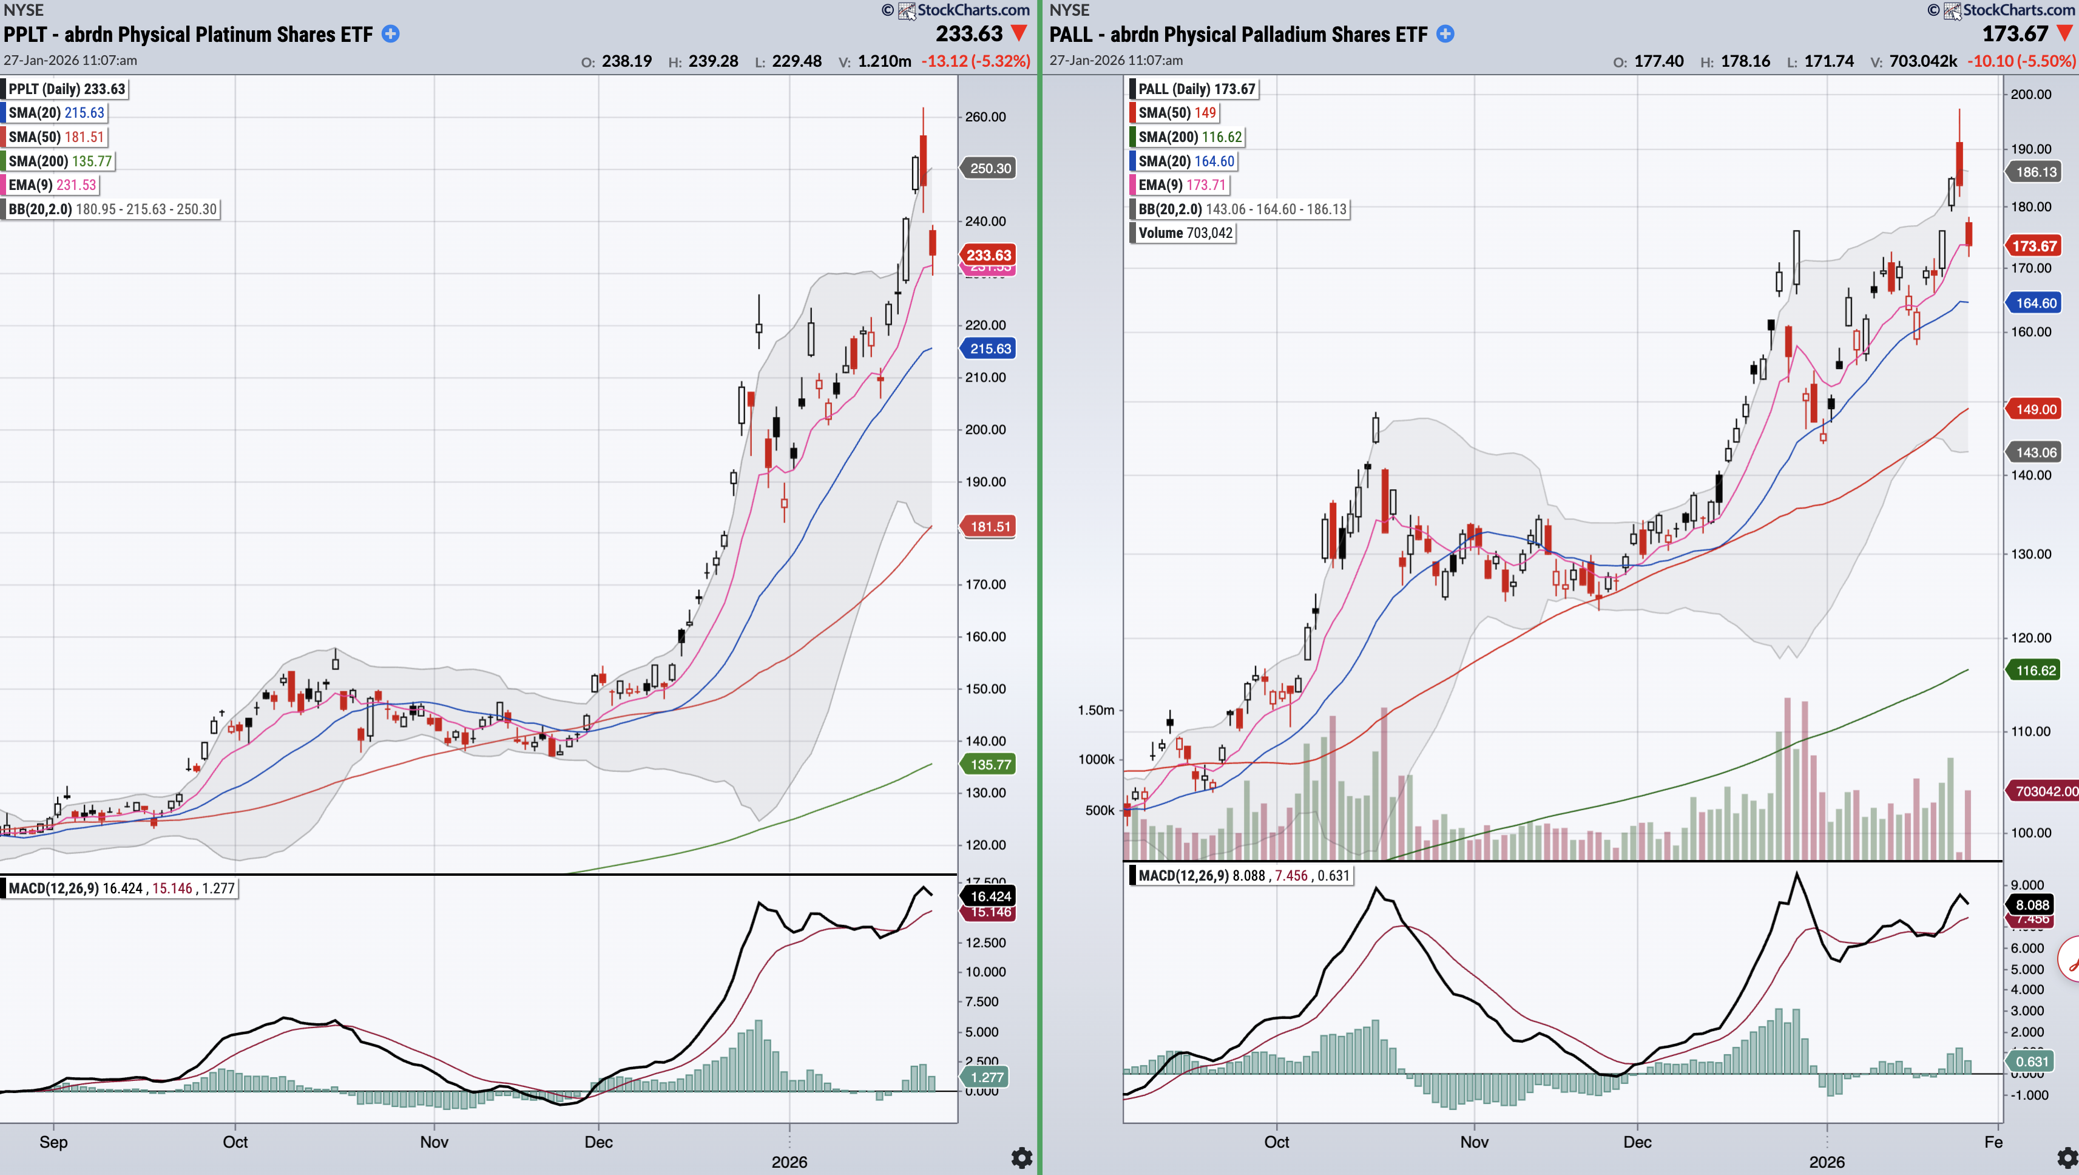Click the blue plus icon beside PALL title

1445,34
